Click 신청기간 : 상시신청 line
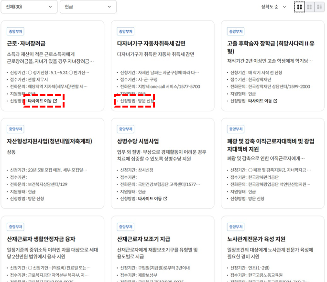 coord(137,170)
